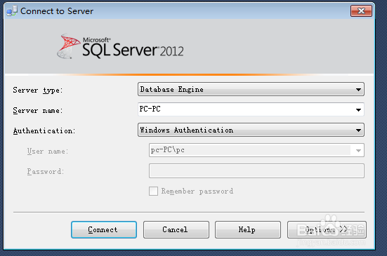Click the Connect button

(x=104, y=229)
